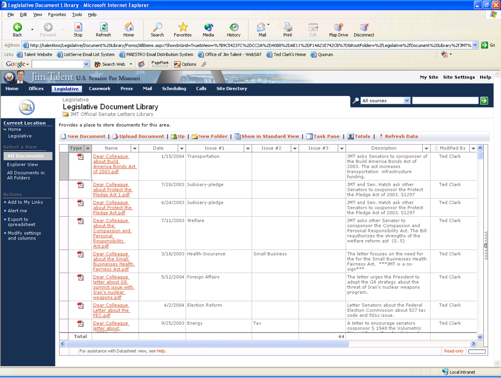501x378 pixels.
Task: Click the Disconnect toolbar icon
Action: [x=364, y=30]
